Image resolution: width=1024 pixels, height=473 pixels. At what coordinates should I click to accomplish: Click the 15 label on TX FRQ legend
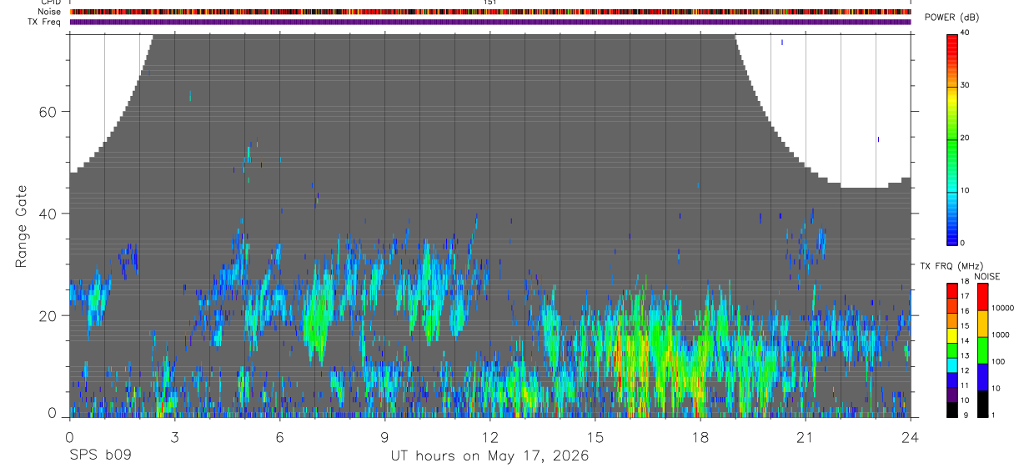pos(965,326)
